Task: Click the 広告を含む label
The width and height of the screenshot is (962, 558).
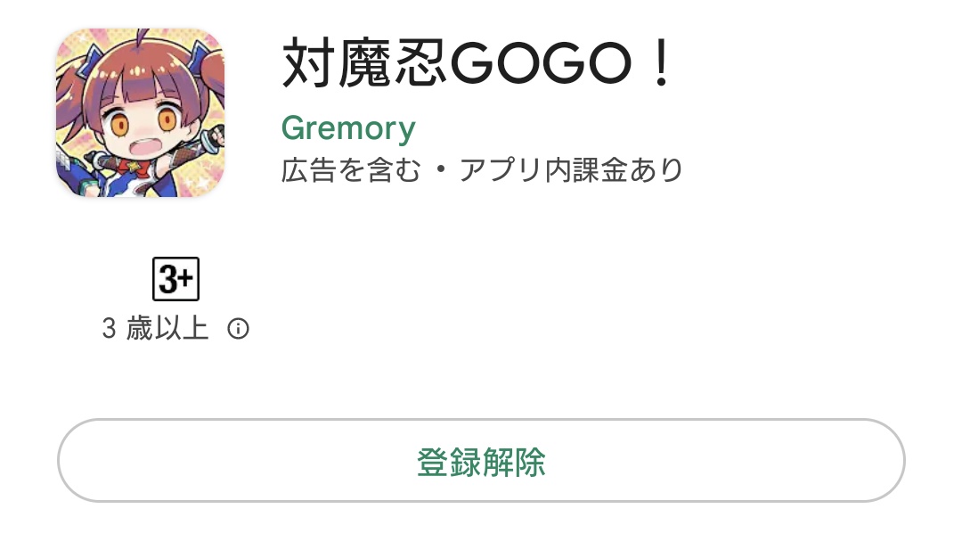Action: click(351, 170)
